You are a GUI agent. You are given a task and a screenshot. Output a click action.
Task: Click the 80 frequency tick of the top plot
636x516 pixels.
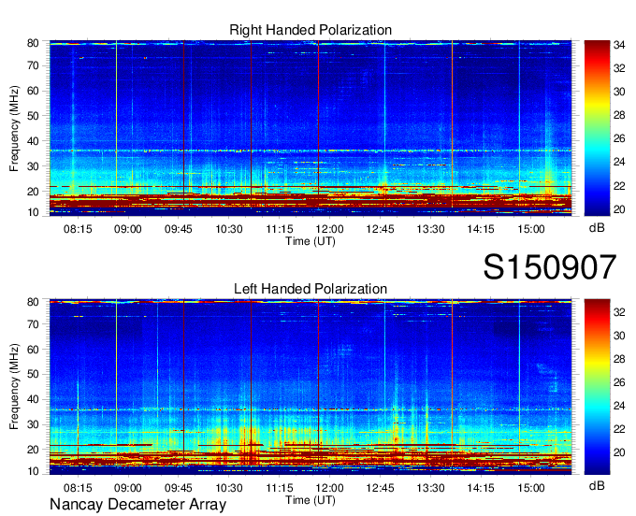tap(34, 43)
